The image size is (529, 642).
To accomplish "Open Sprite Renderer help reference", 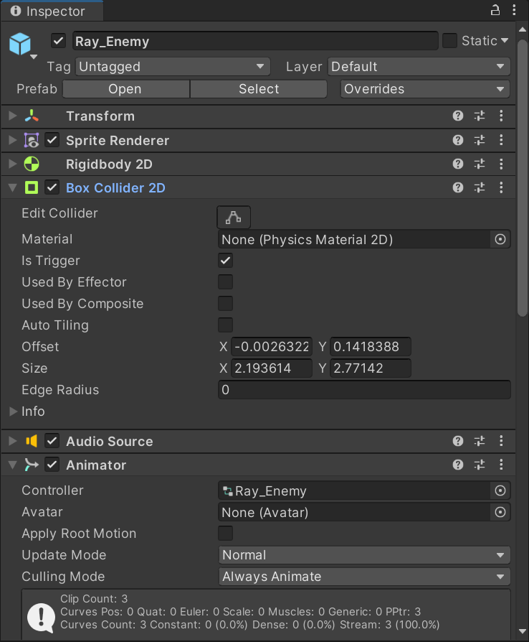I will [x=458, y=140].
